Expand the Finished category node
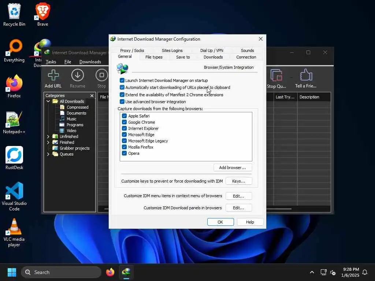 pyautogui.click(x=48, y=142)
